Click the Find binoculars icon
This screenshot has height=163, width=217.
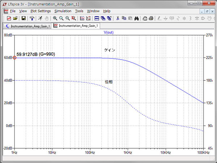(136, 18)
